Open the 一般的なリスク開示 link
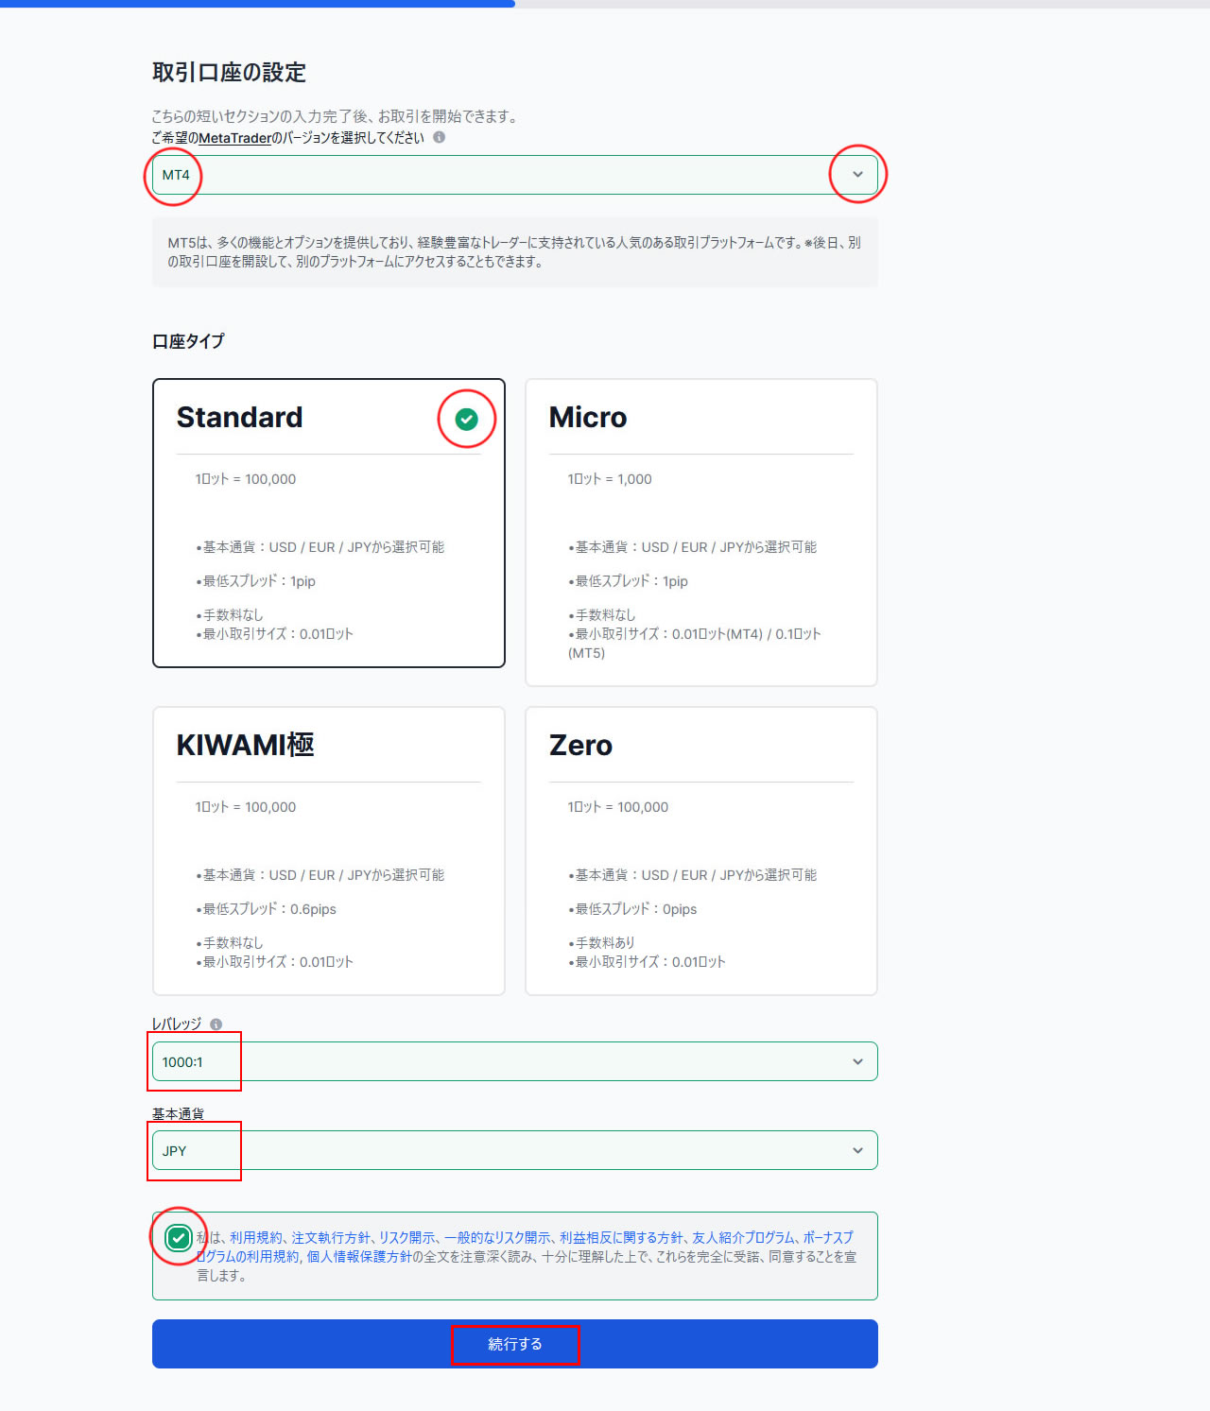The height and width of the screenshot is (1411, 1210). click(497, 1237)
